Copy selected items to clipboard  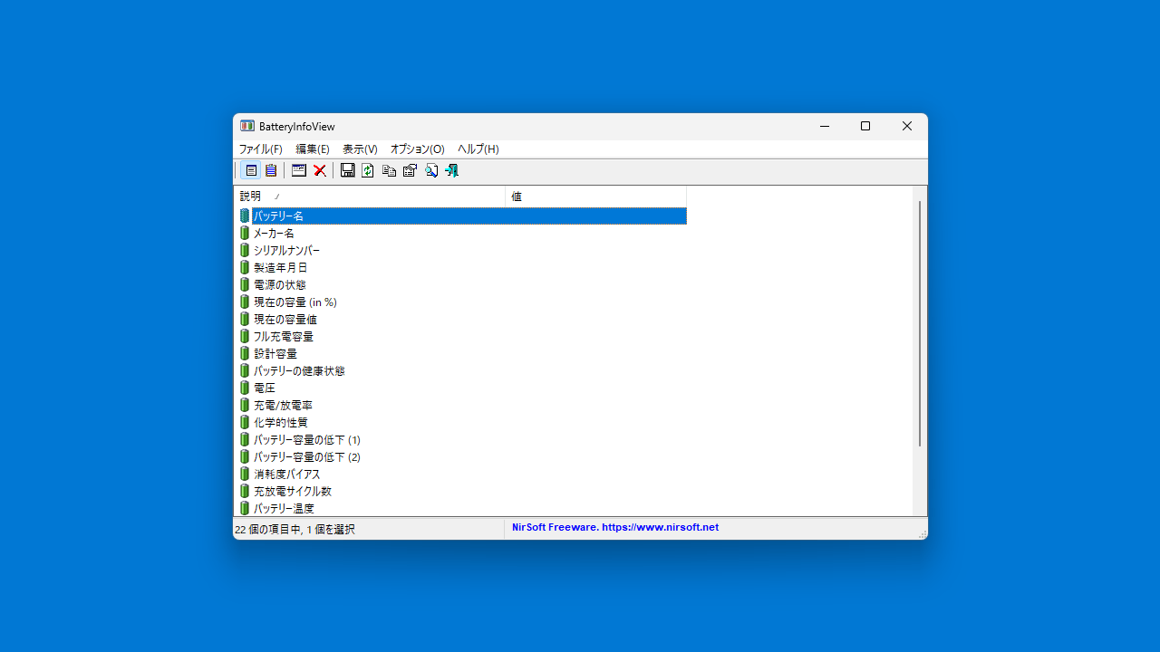click(x=389, y=170)
